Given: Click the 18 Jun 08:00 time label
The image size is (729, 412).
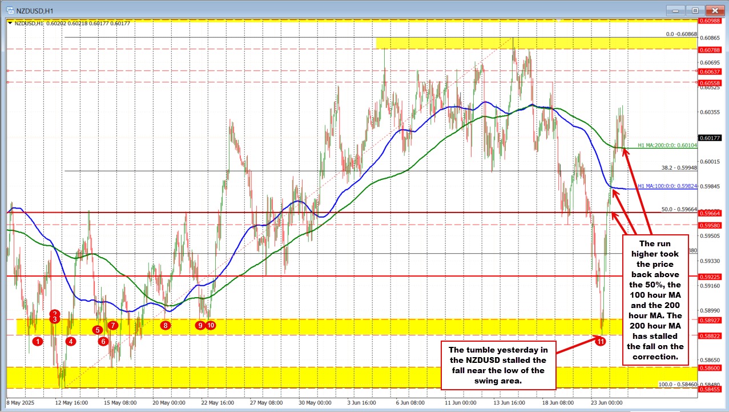Looking at the screenshot, I should pos(559,402).
